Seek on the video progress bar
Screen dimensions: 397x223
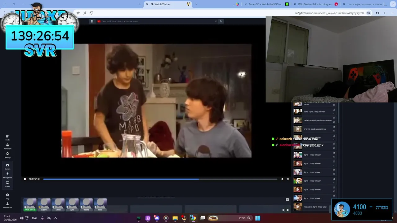click(160, 179)
